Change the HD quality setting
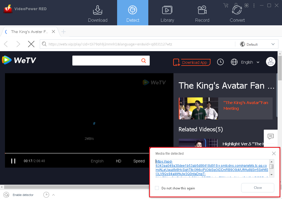 [x=118, y=161]
